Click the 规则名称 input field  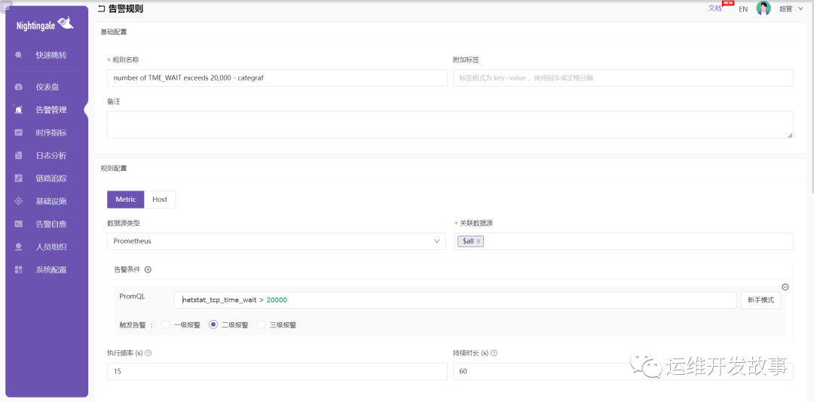276,78
